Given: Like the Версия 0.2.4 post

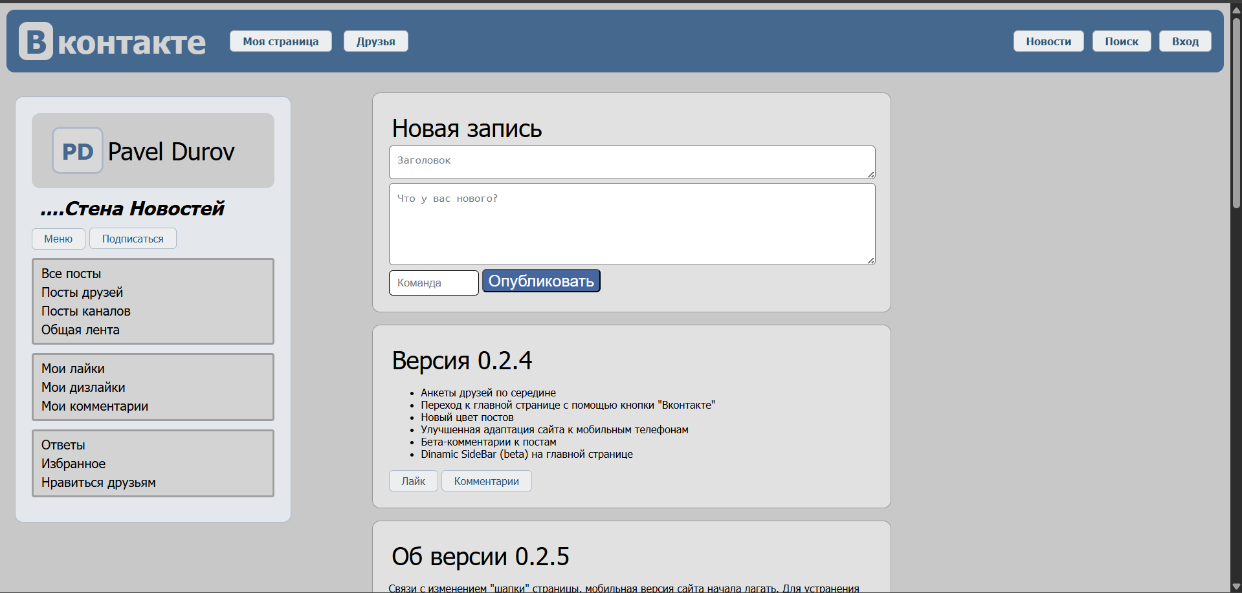Looking at the screenshot, I should pyautogui.click(x=414, y=481).
